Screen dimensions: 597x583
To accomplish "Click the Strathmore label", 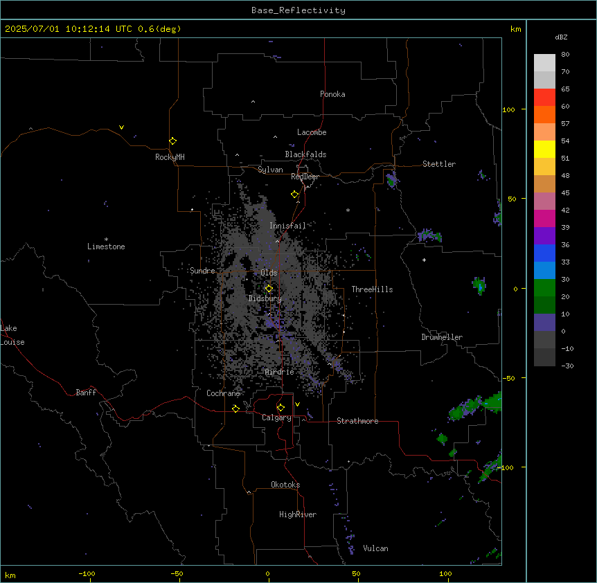I will click(x=357, y=421).
